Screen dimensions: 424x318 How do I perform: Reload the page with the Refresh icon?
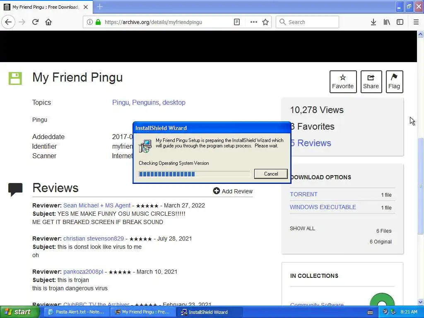pyautogui.click(x=35, y=22)
